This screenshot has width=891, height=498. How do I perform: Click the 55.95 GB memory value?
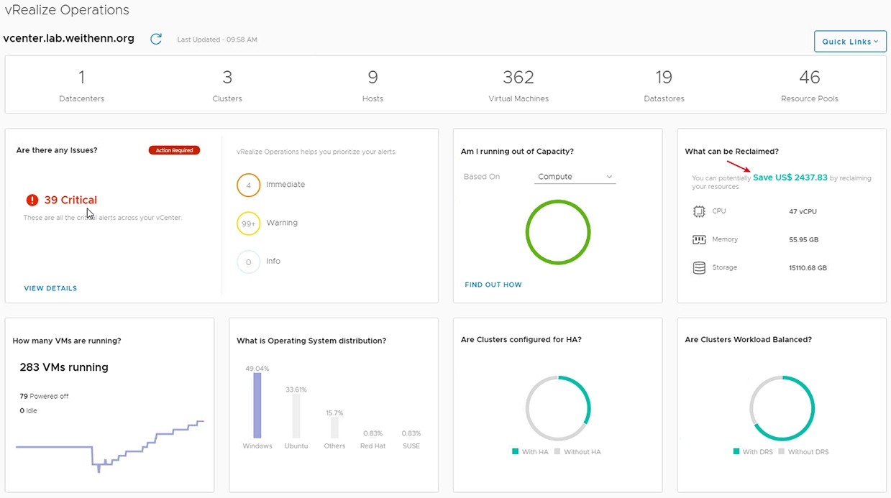click(804, 240)
